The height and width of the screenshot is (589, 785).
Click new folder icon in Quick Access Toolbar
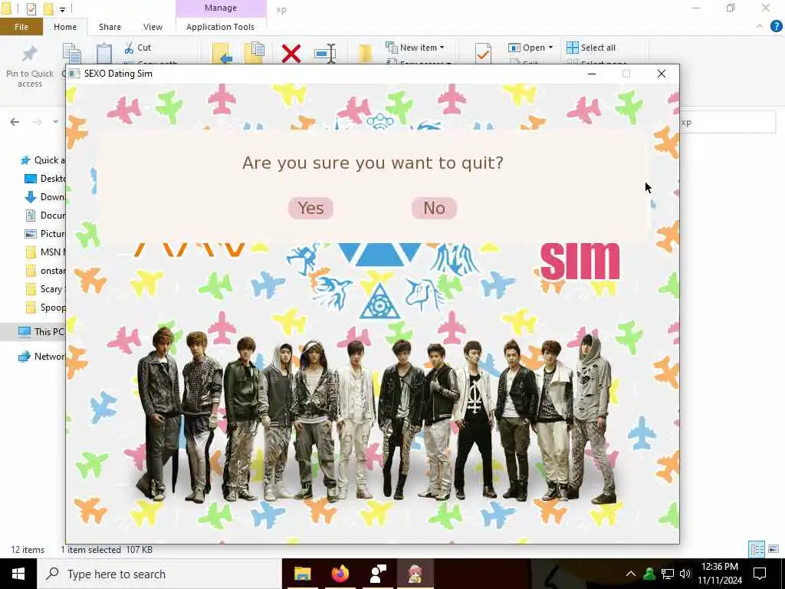coord(48,8)
